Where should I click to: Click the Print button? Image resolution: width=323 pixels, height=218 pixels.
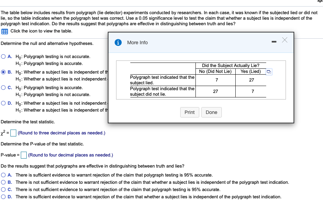pyautogui.click(x=190, y=112)
